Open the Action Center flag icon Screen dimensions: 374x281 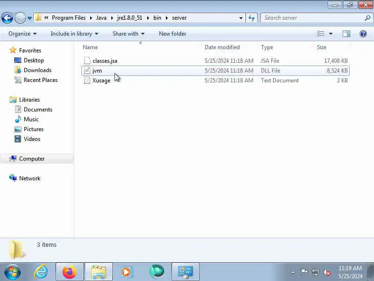click(x=304, y=272)
